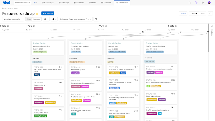Click the vertical History label
This screenshot has width=215, height=121.
[x=212, y=32]
